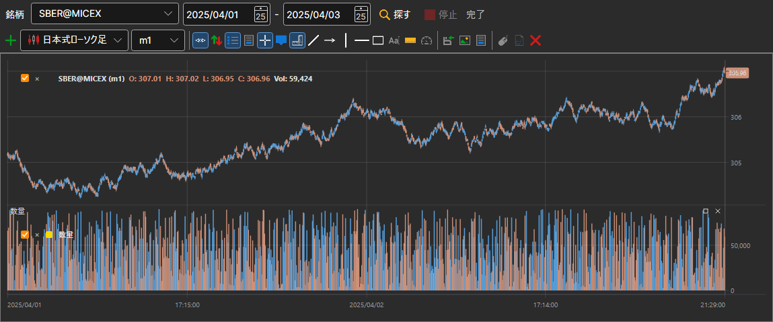Uncheck the SBER@MICEX series checkbox
The width and height of the screenshot is (773, 322).
25,78
